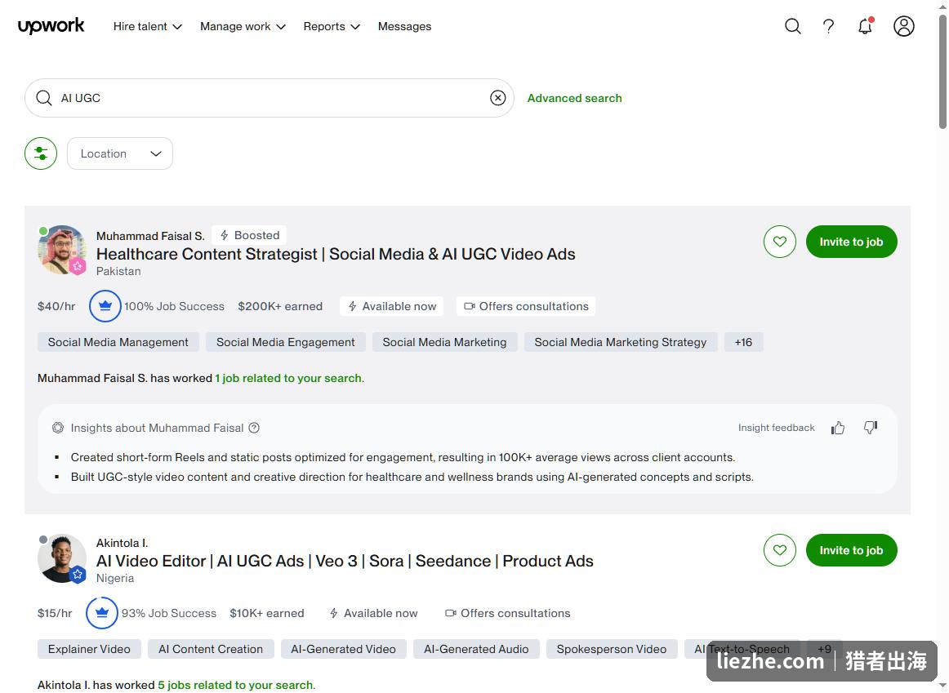949x693 pixels.
Task: Click Muhammad Faisal S. profile photo
Action: 62,250
